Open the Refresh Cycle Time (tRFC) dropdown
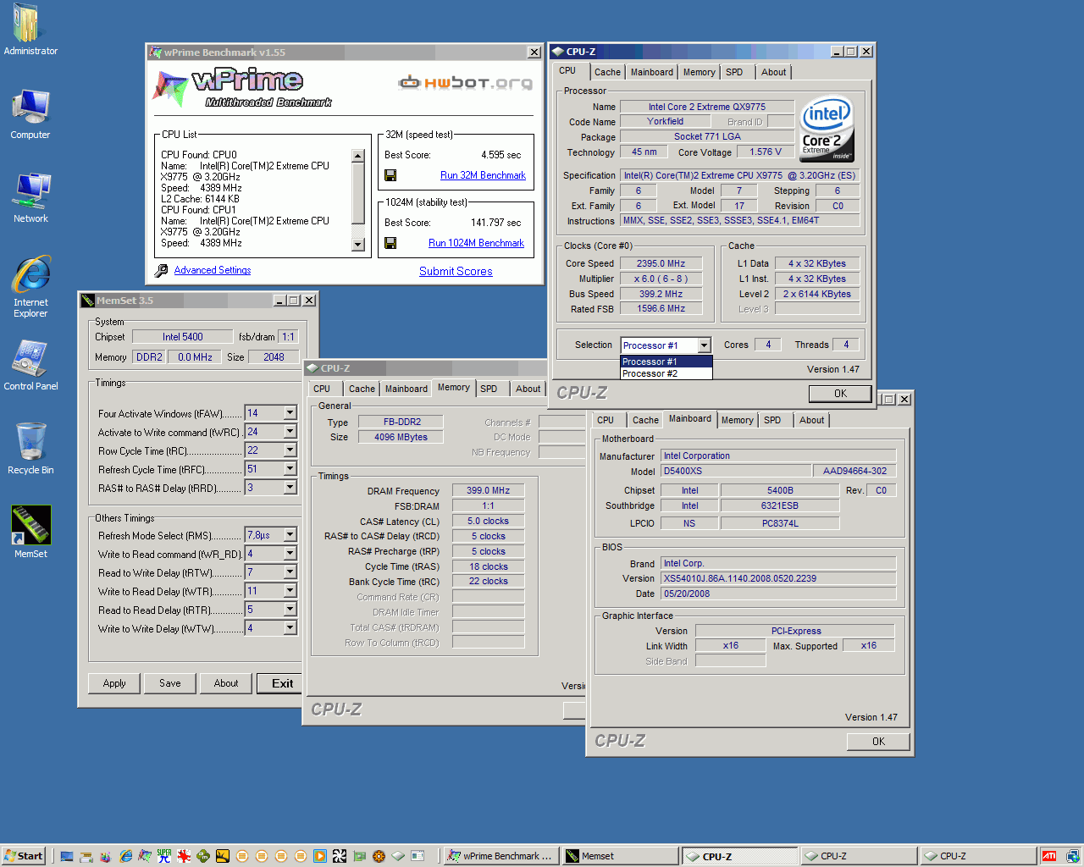The image size is (1084, 867). click(290, 469)
